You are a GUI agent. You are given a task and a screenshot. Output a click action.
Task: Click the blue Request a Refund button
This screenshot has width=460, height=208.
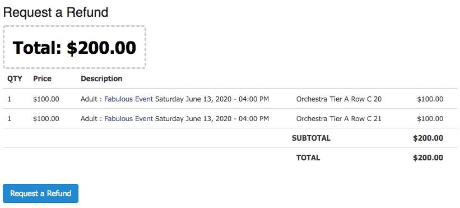point(40,193)
